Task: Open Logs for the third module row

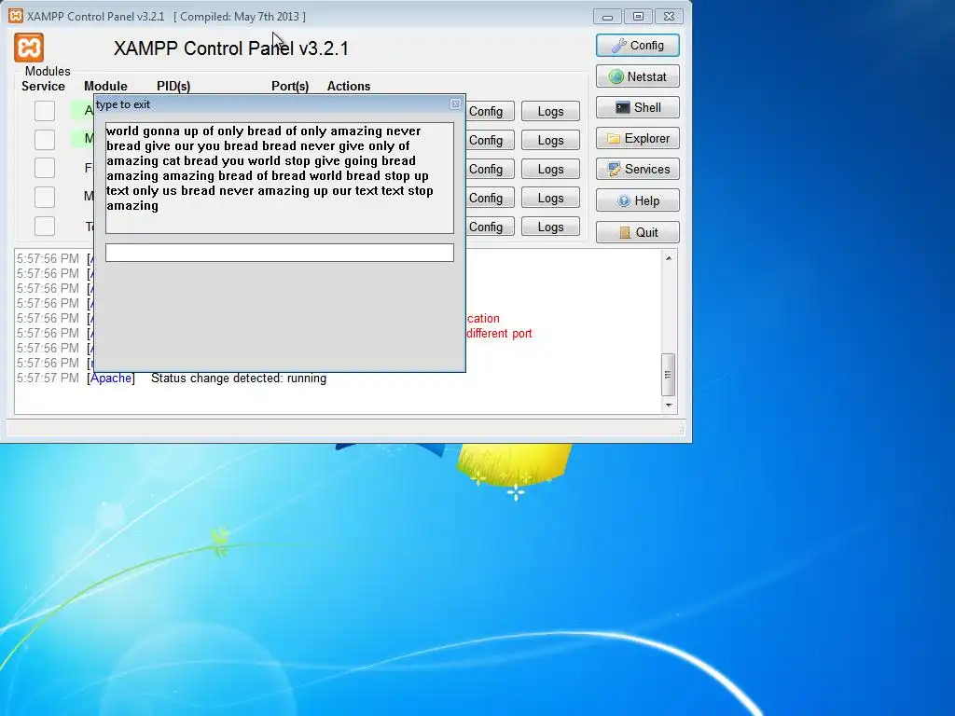Action: pyautogui.click(x=550, y=169)
